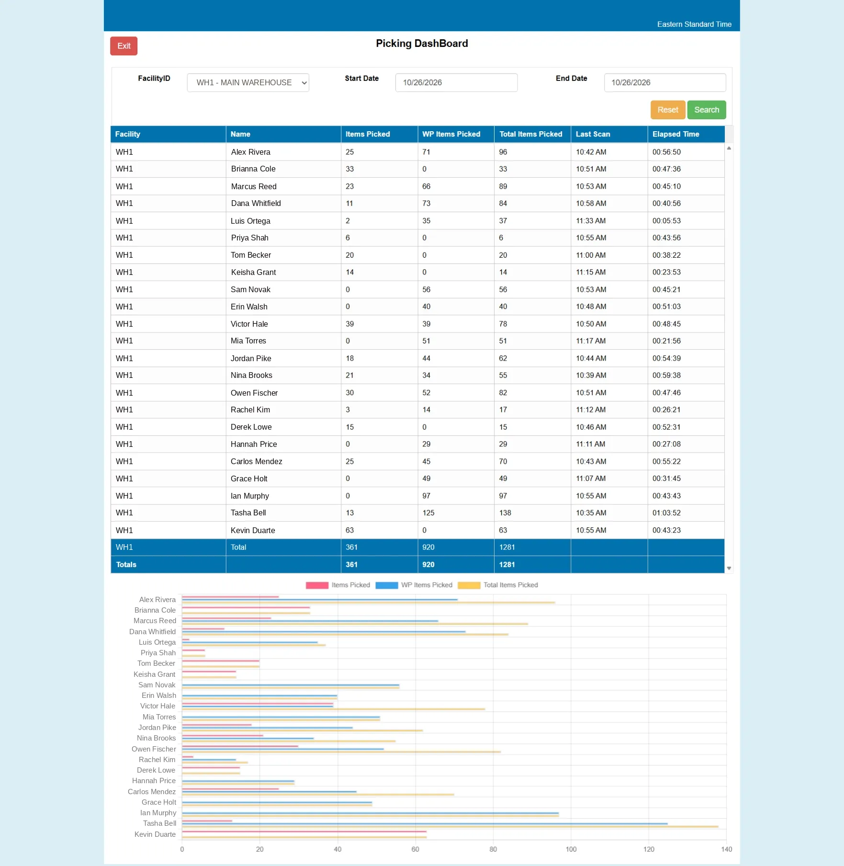Toggle the yellow Total Items Picked legend swatch
The width and height of the screenshot is (844, 866).
point(469,585)
